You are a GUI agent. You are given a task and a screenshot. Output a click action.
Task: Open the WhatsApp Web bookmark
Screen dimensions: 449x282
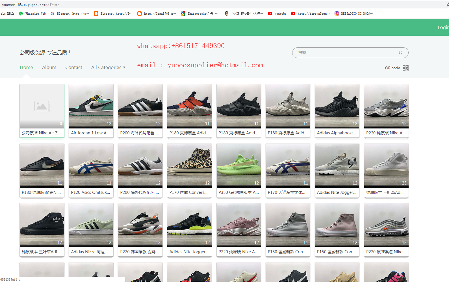tap(32, 14)
